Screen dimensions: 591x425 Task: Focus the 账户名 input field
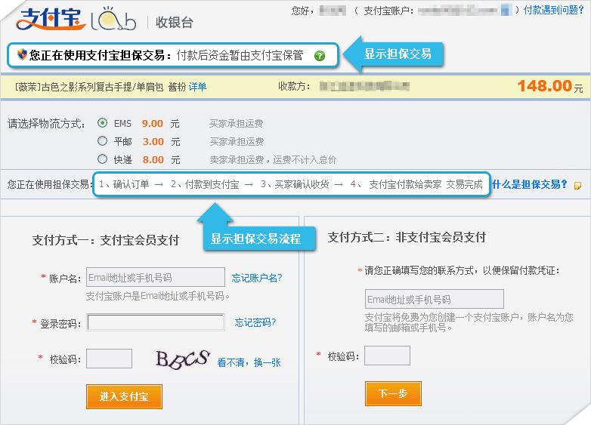coord(156,277)
